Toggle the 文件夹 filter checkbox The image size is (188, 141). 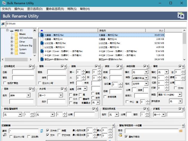tap(48, 131)
